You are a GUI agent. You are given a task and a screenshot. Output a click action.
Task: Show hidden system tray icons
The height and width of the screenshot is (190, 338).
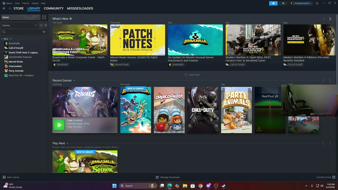click(x=306, y=186)
